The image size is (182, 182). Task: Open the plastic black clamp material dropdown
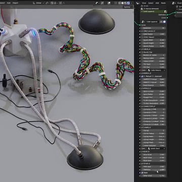(x=156, y=149)
